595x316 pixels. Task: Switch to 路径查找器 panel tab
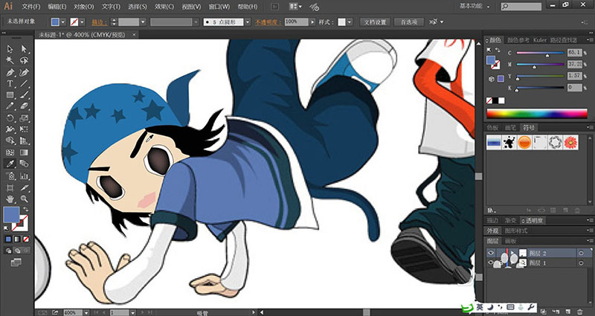click(563, 40)
